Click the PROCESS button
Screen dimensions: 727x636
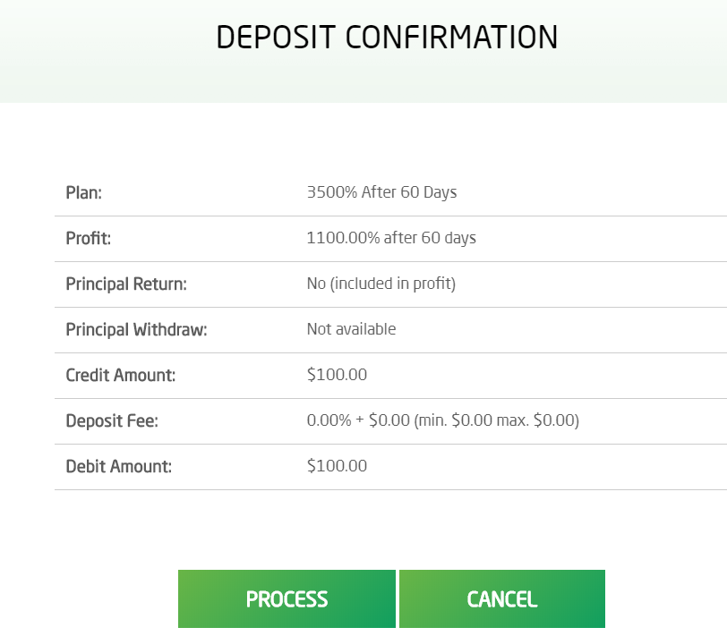(x=287, y=598)
